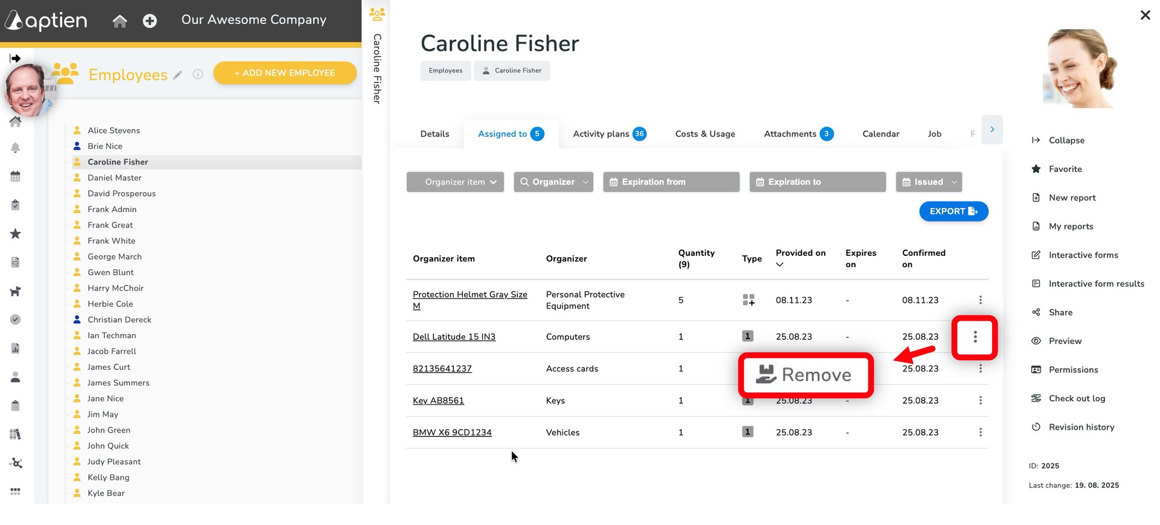The height and width of the screenshot is (525, 1160).
Task: Open the notifications bell in sidebar
Action: point(16,148)
